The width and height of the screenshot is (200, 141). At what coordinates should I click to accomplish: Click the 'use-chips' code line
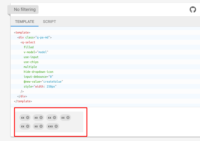coord(31,62)
